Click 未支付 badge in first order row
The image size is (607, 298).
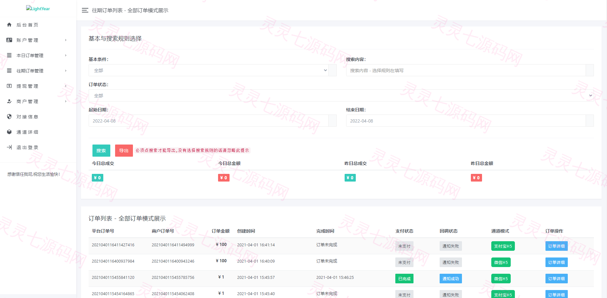(x=404, y=246)
